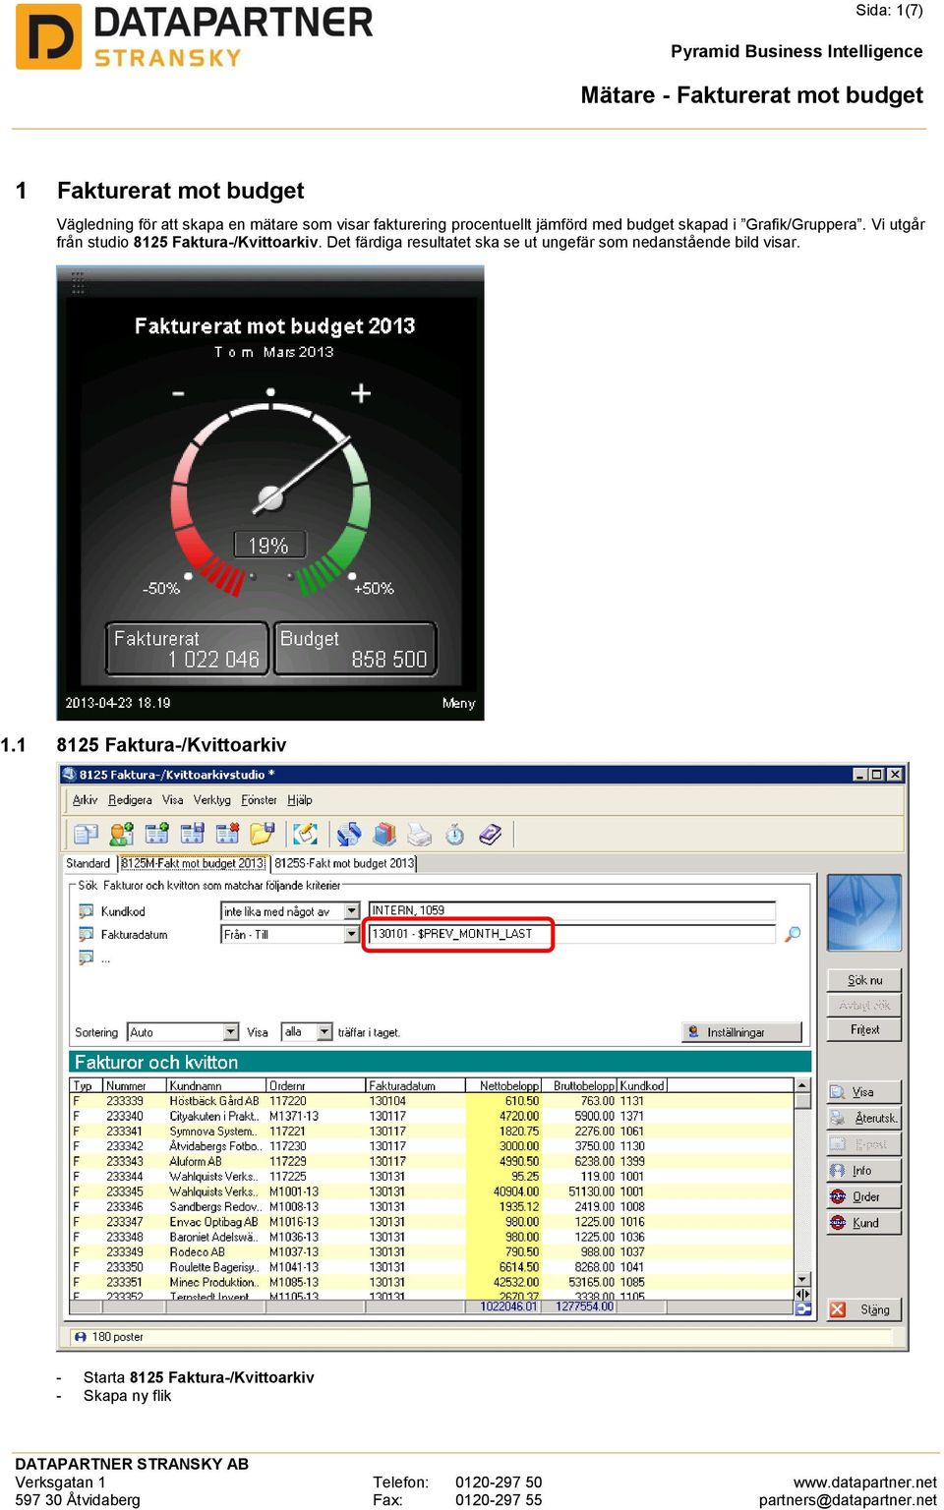Image resolution: width=944 pixels, height=1510 pixels.
Task: Click the Sök nu button
Action: click(864, 980)
